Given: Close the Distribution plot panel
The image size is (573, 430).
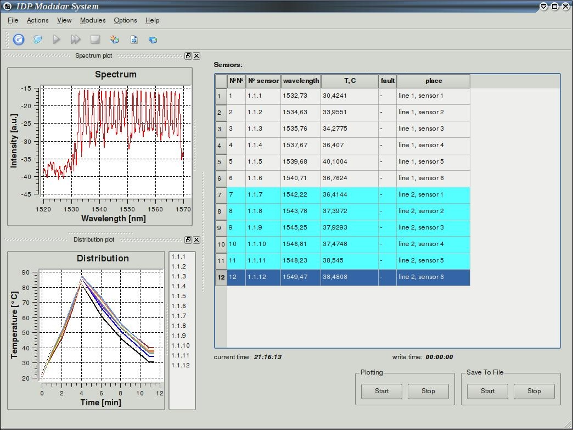Looking at the screenshot, I should click(196, 240).
